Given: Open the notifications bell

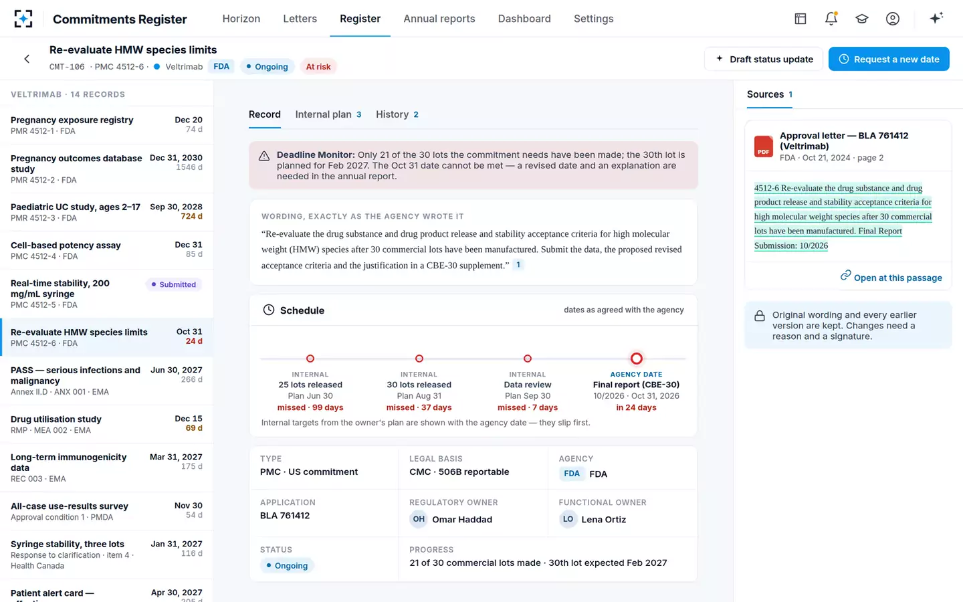Looking at the screenshot, I should click(x=831, y=19).
